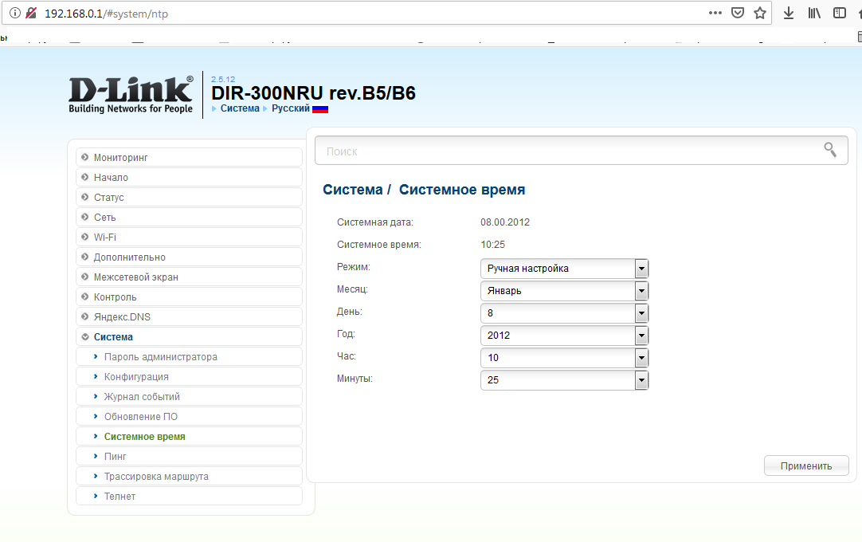
Task: Open the Месяц dropdown showing Январь
Action: (564, 291)
